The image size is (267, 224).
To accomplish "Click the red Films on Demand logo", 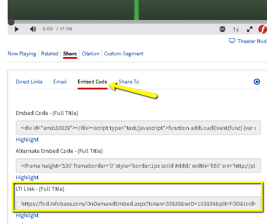I will coord(263,29).
